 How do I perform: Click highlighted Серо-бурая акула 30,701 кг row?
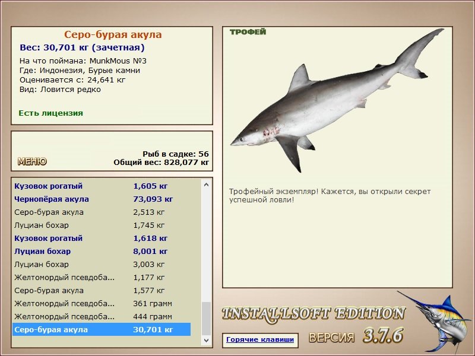[x=102, y=329]
